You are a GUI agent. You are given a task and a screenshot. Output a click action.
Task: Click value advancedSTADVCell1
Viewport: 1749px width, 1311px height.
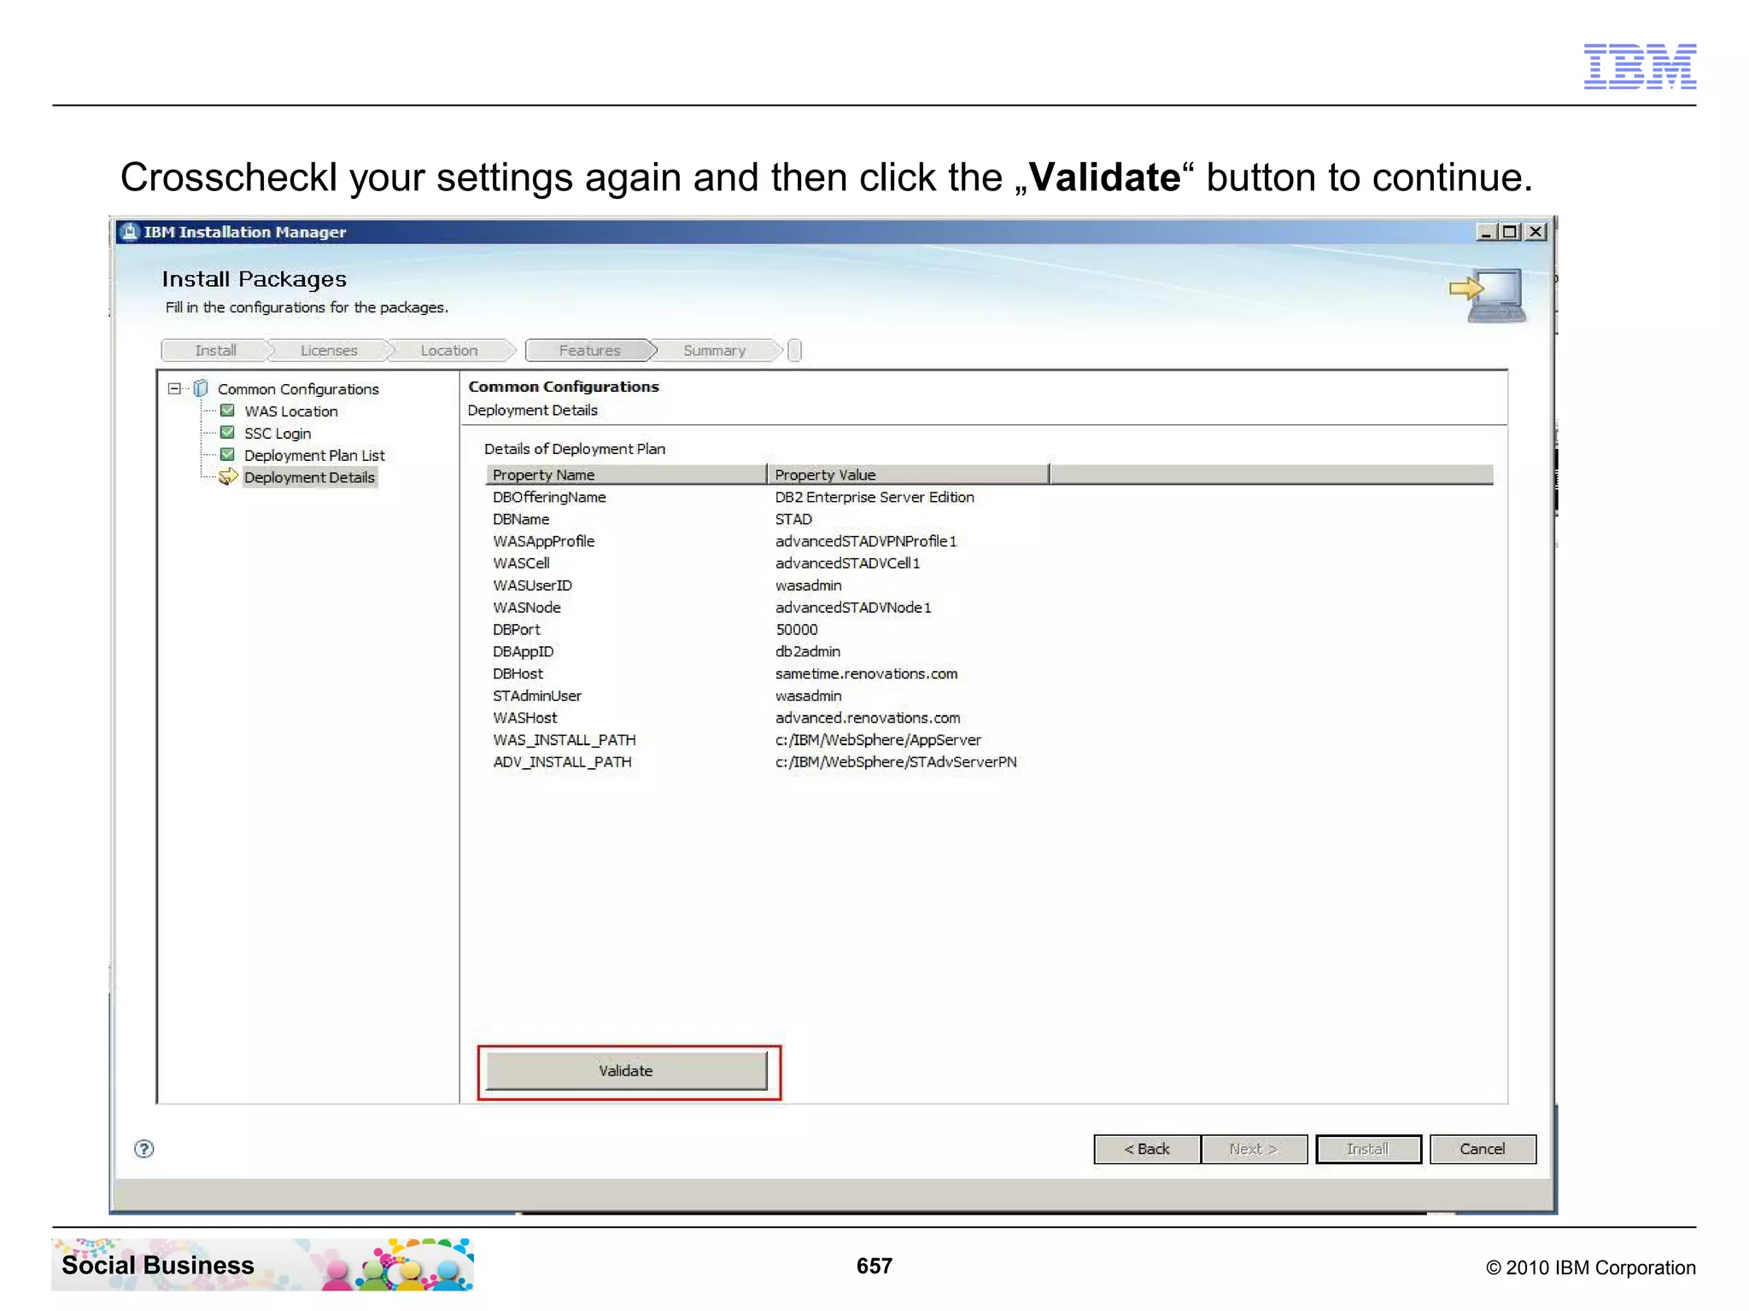(x=847, y=563)
